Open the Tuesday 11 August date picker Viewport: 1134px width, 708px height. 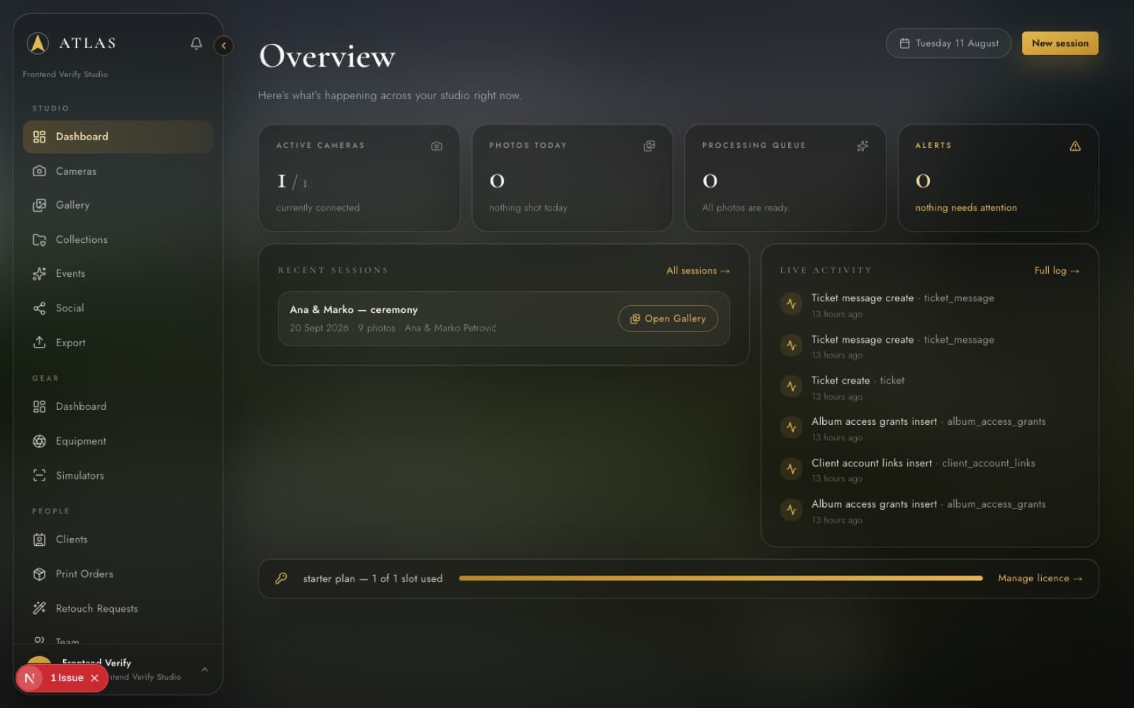click(x=948, y=43)
